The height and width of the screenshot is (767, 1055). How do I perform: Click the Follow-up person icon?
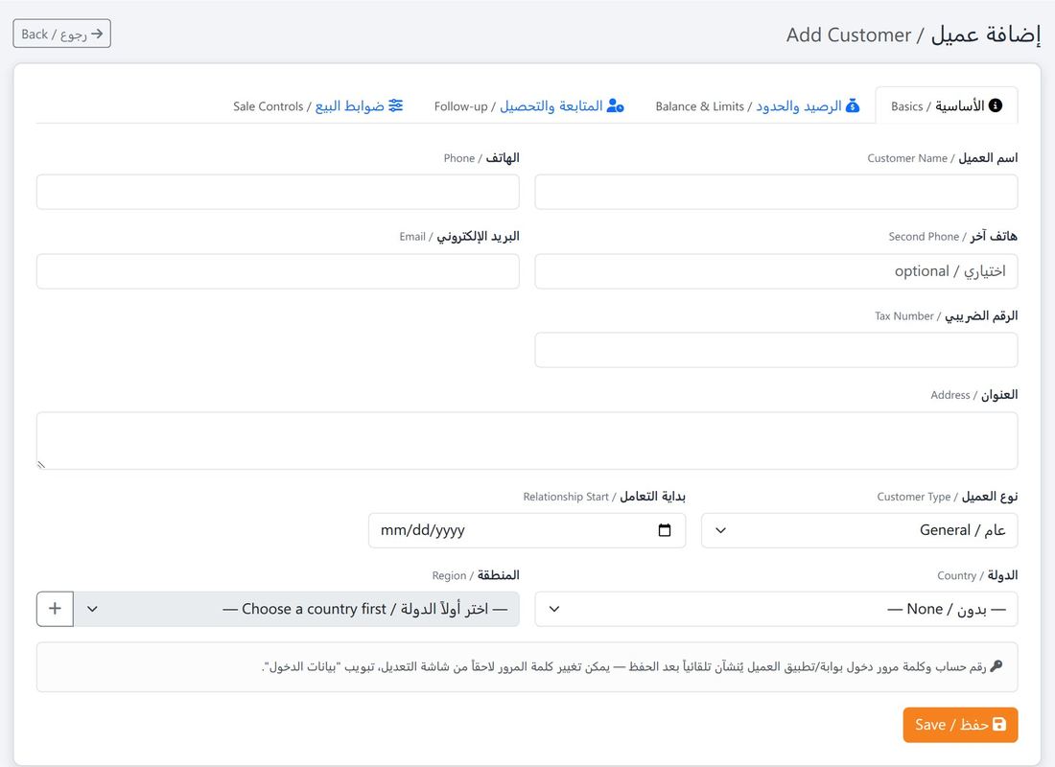(615, 105)
